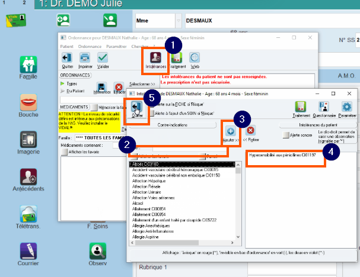
Task: Open the Courrier module
Action: [28, 255]
